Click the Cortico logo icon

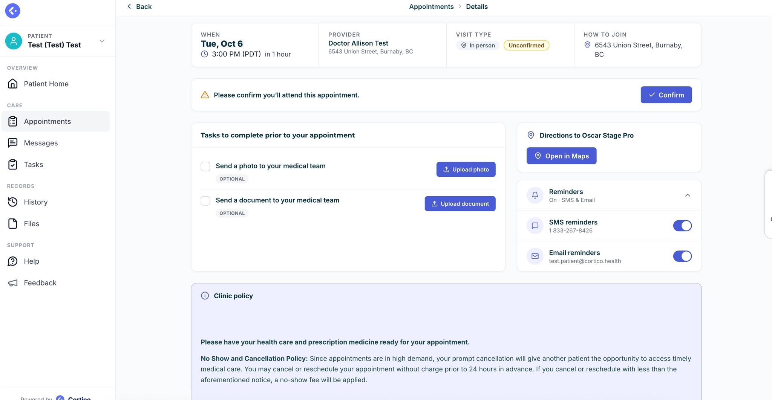point(12,11)
